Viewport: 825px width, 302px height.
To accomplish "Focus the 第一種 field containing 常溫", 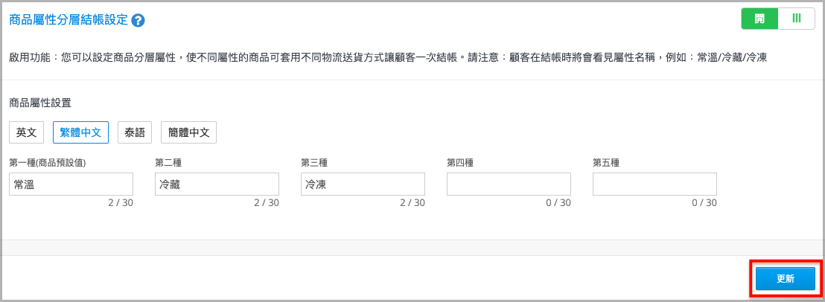I will (x=71, y=184).
